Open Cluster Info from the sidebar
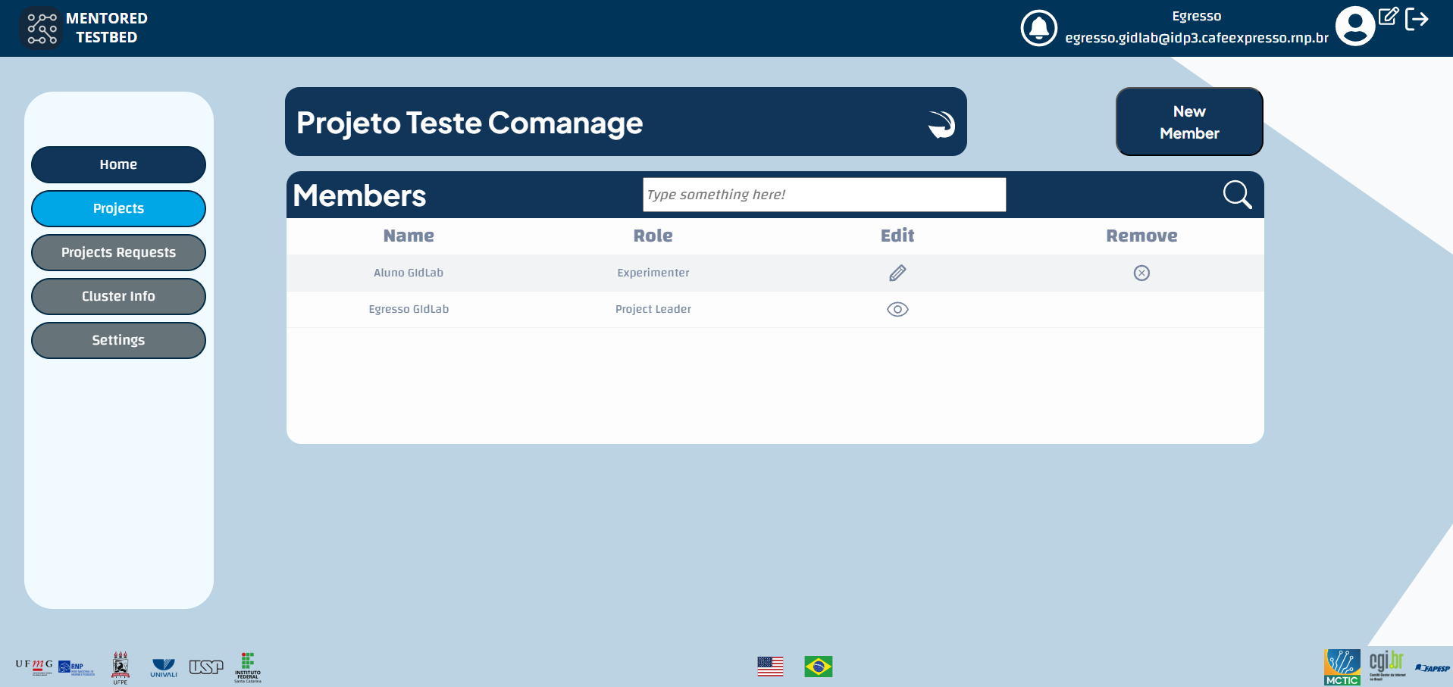This screenshot has width=1453, height=687. coord(118,296)
